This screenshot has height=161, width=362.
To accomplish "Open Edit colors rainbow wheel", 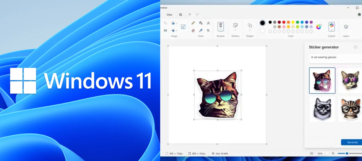I will [319, 27].
